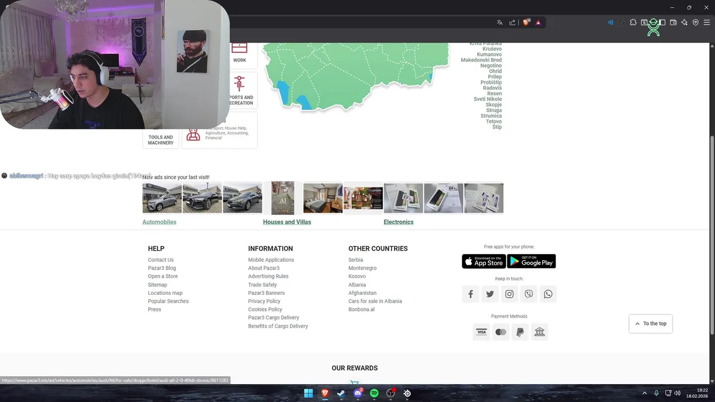The width and height of the screenshot is (715, 402).
Task: Open the Sitemap link
Action: (x=158, y=285)
